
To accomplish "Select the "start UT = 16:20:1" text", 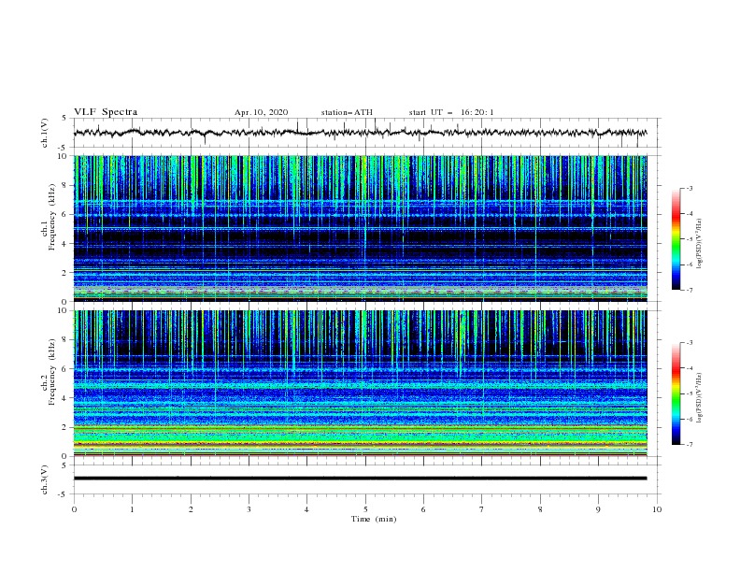I will 451,112.
